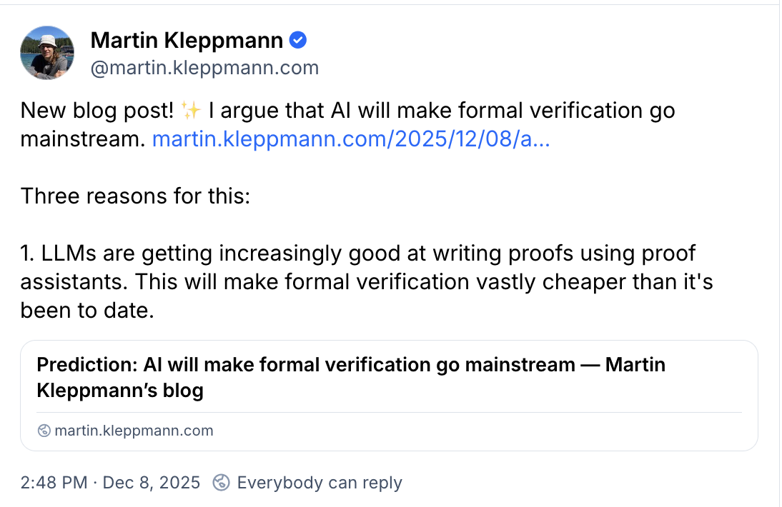Click the 'Dec 8, 2025' date text

pyautogui.click(x=152, y=483)
